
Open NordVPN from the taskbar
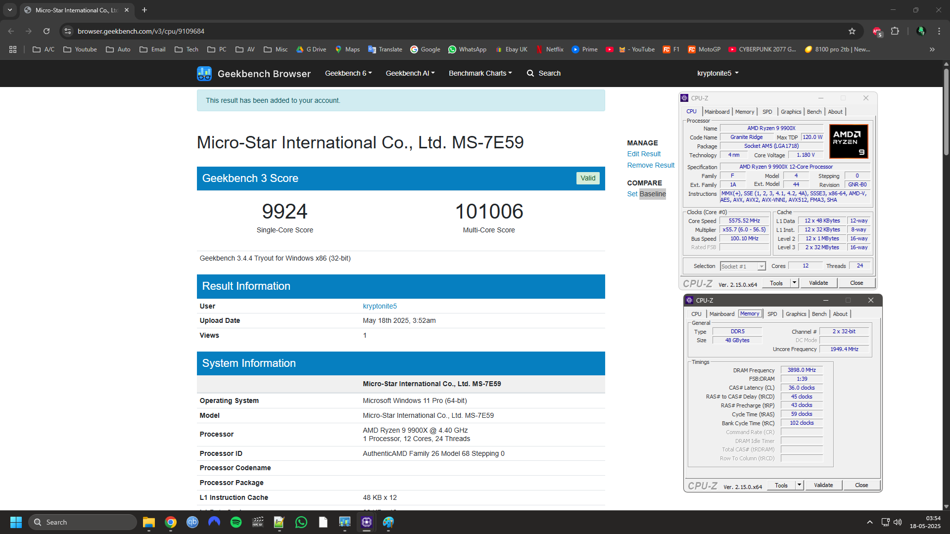(214, 522)
